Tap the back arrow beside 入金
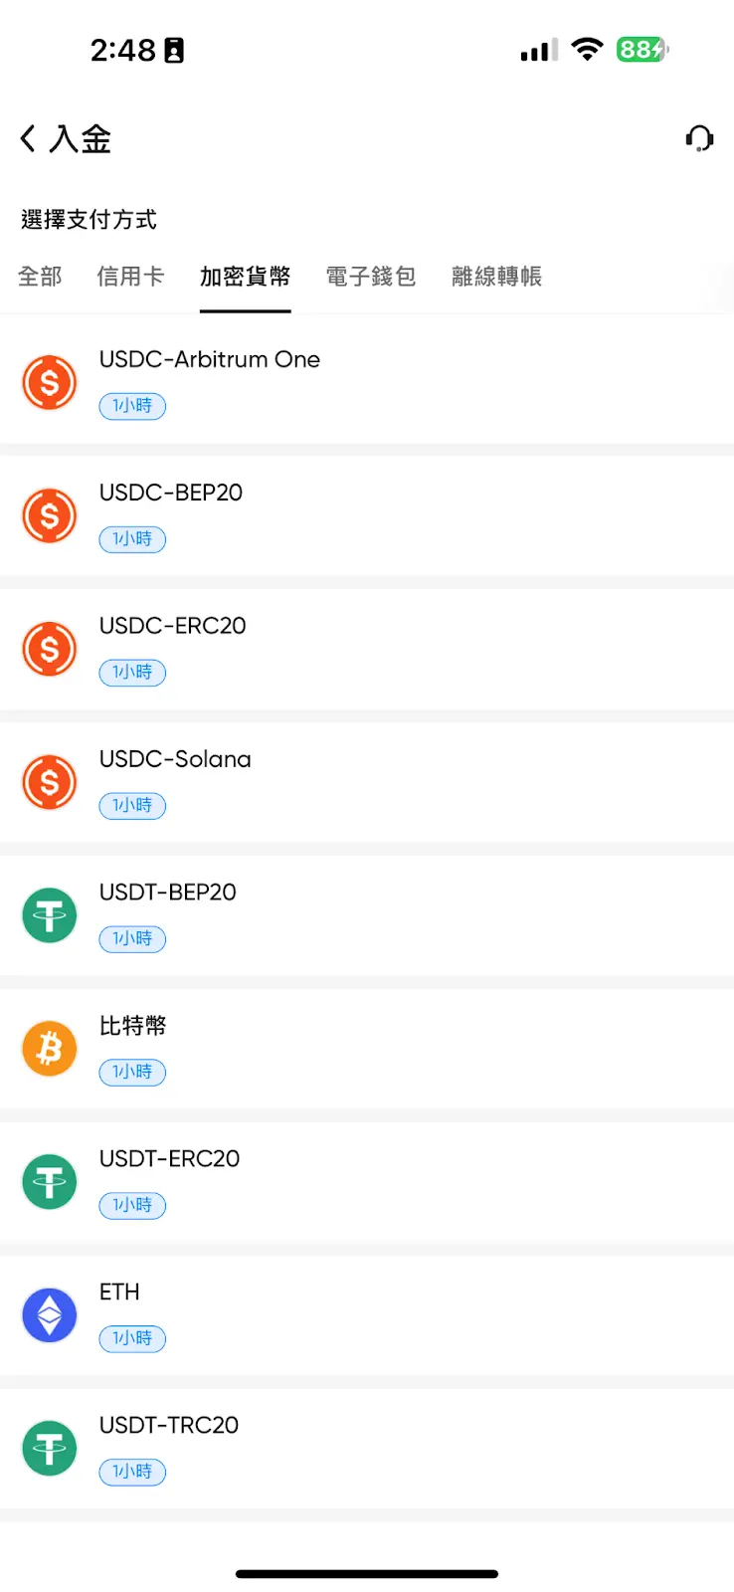This screenshot has width=734, height=1592. coord(28,138)
